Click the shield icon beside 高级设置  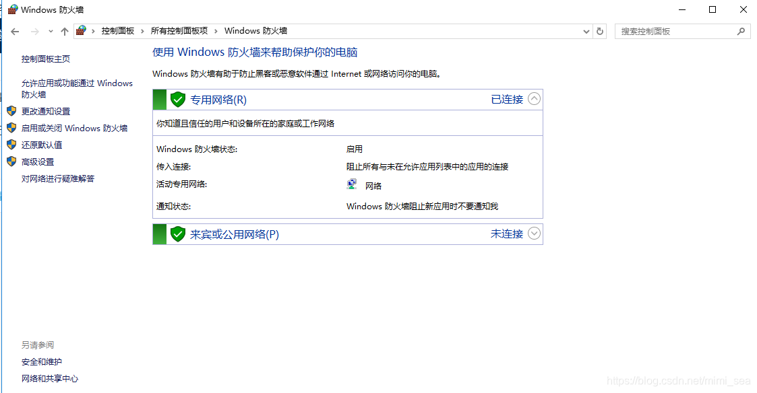(x=11, y=162)
